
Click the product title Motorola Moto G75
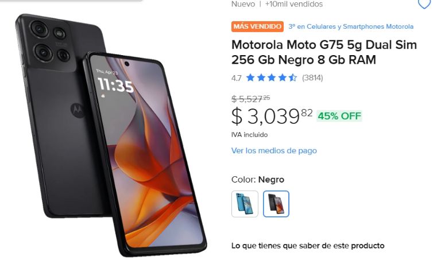(x=324, y=52)
